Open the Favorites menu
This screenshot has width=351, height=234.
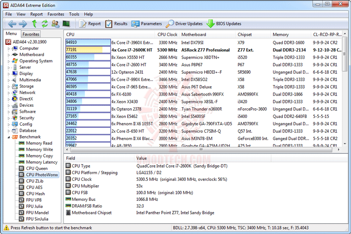click(x=56, y=14)
